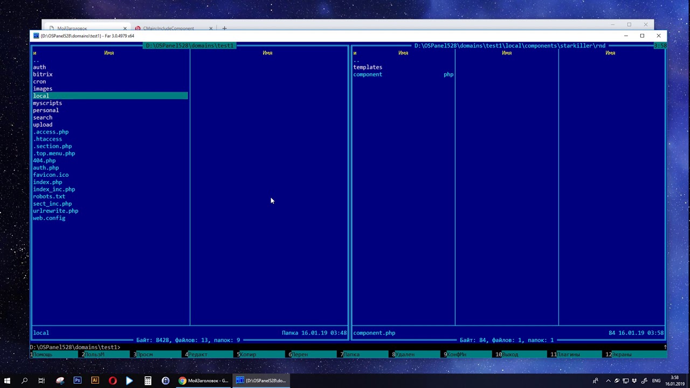Select Far Manager taskbar button

pos(261,380)
